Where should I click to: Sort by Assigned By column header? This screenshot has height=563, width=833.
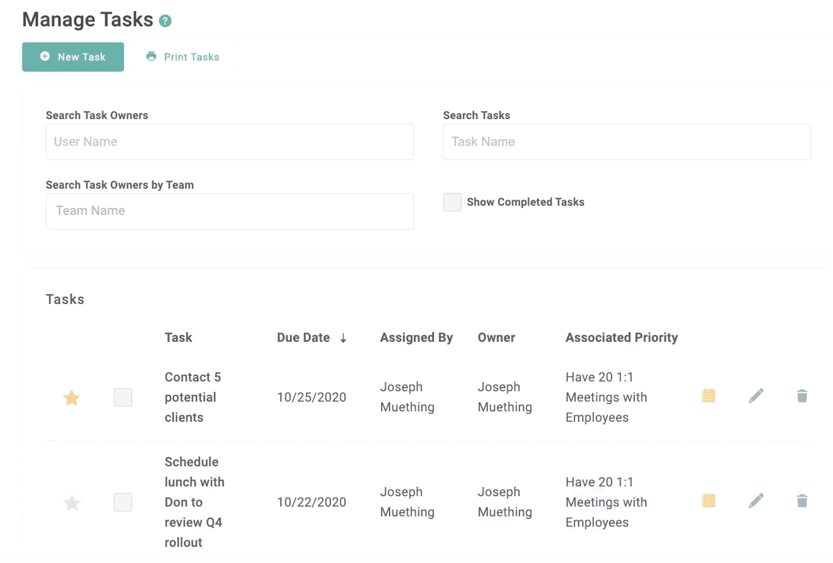(x=416, y=337)
